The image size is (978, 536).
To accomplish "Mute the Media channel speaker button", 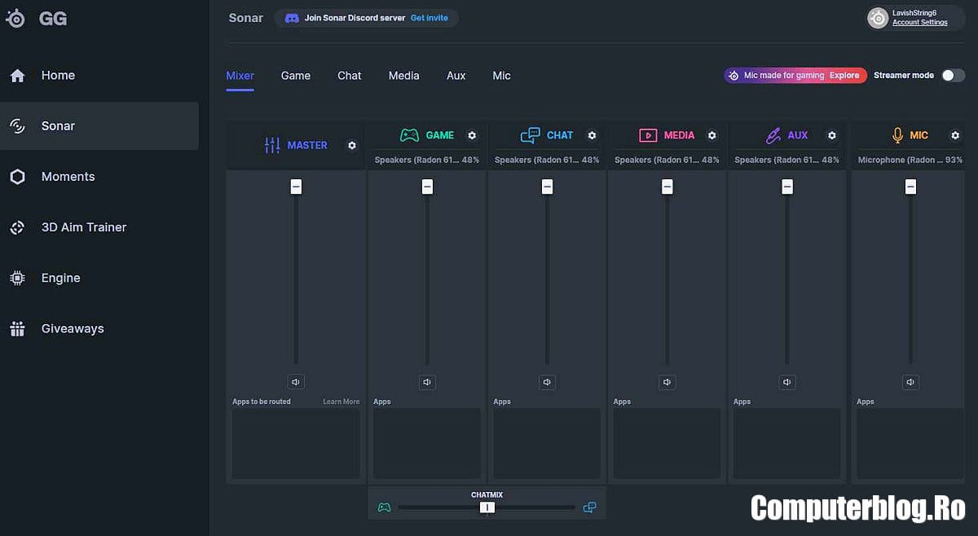I will 667,381.
